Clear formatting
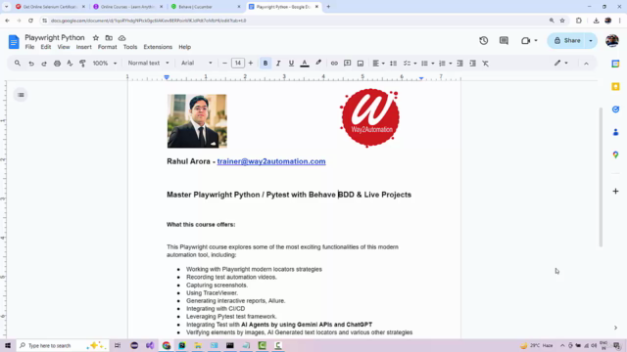This screenshot has width=627, height=352. 486,63
